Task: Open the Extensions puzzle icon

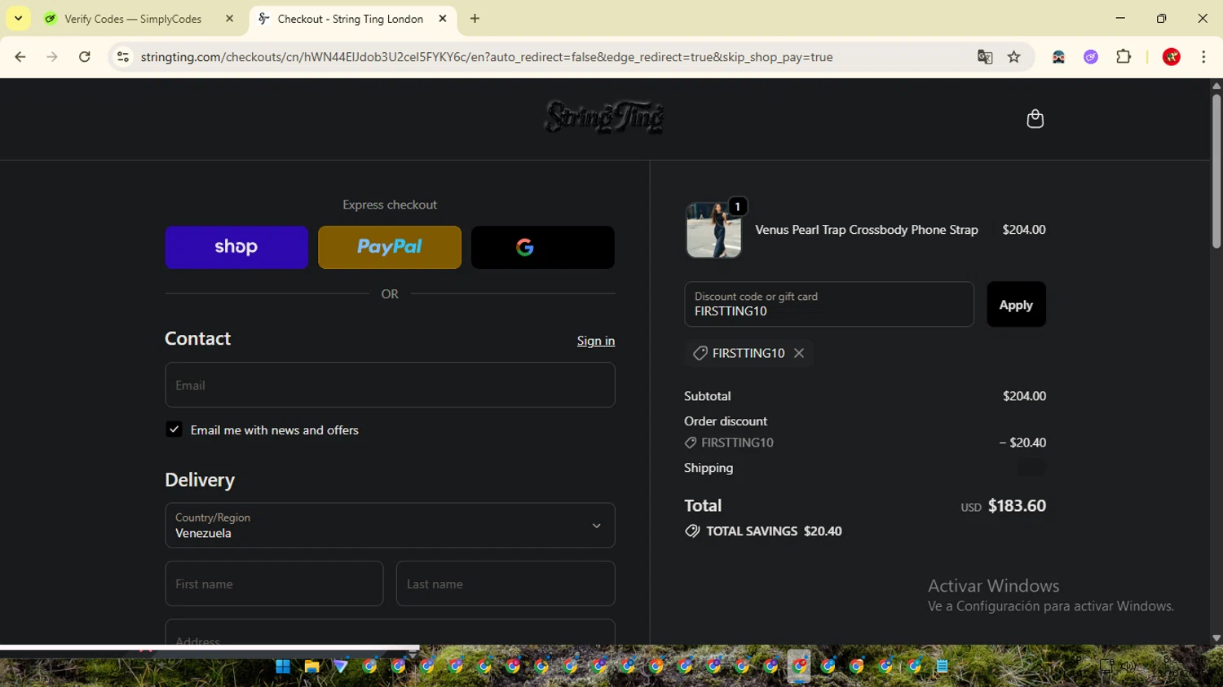Action: (x=1124, y=57)
